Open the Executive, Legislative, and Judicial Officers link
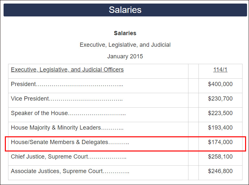Screen dimensions: 249x185 (x=67, y=70)
